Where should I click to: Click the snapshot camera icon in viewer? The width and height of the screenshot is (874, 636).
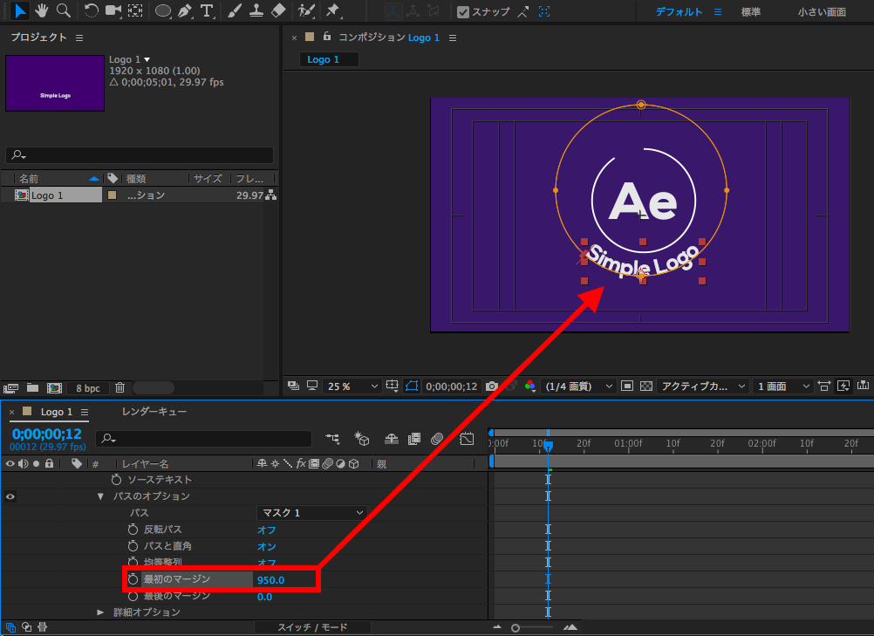(x=493, y=386)
